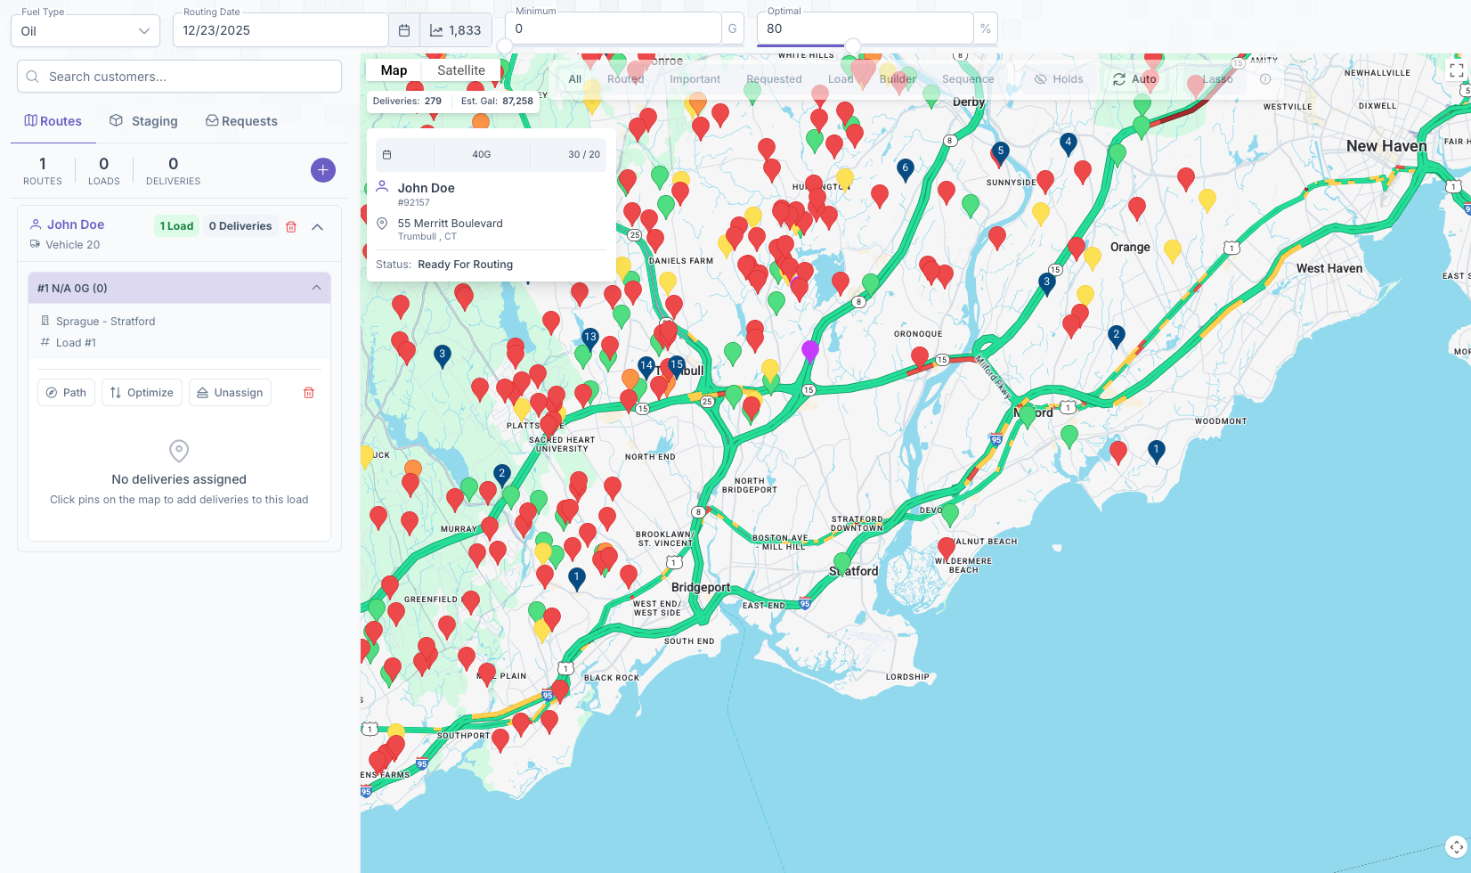Click the Optimize button
Viewport: 1471px width, 873px height.
tap(142, 393)
